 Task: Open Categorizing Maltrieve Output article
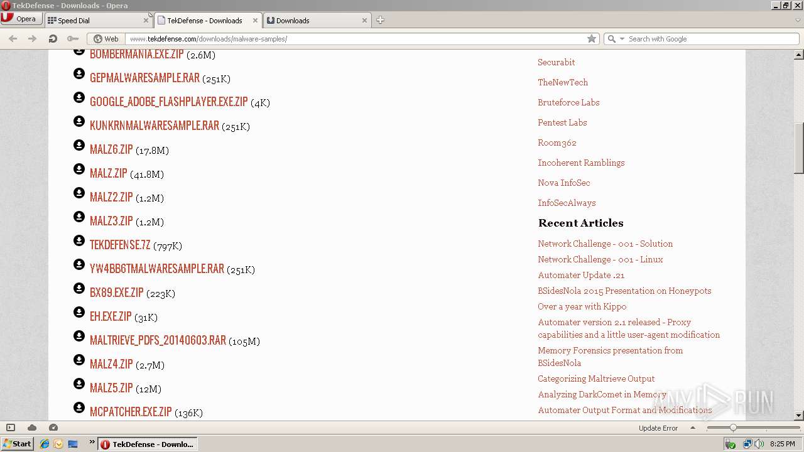pyautogui.click(x=596, y=379)
